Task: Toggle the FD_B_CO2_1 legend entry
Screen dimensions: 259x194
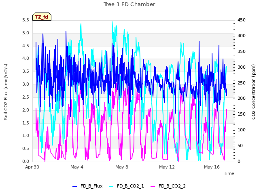Action: [x=127, y=186]
